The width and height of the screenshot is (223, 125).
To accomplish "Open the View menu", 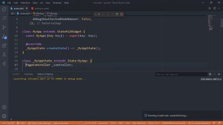I will (35, 3).
